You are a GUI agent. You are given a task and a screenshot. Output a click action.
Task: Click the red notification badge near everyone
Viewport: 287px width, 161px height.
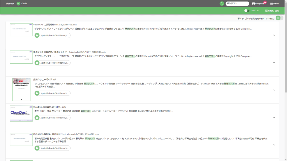click(265, 2)
